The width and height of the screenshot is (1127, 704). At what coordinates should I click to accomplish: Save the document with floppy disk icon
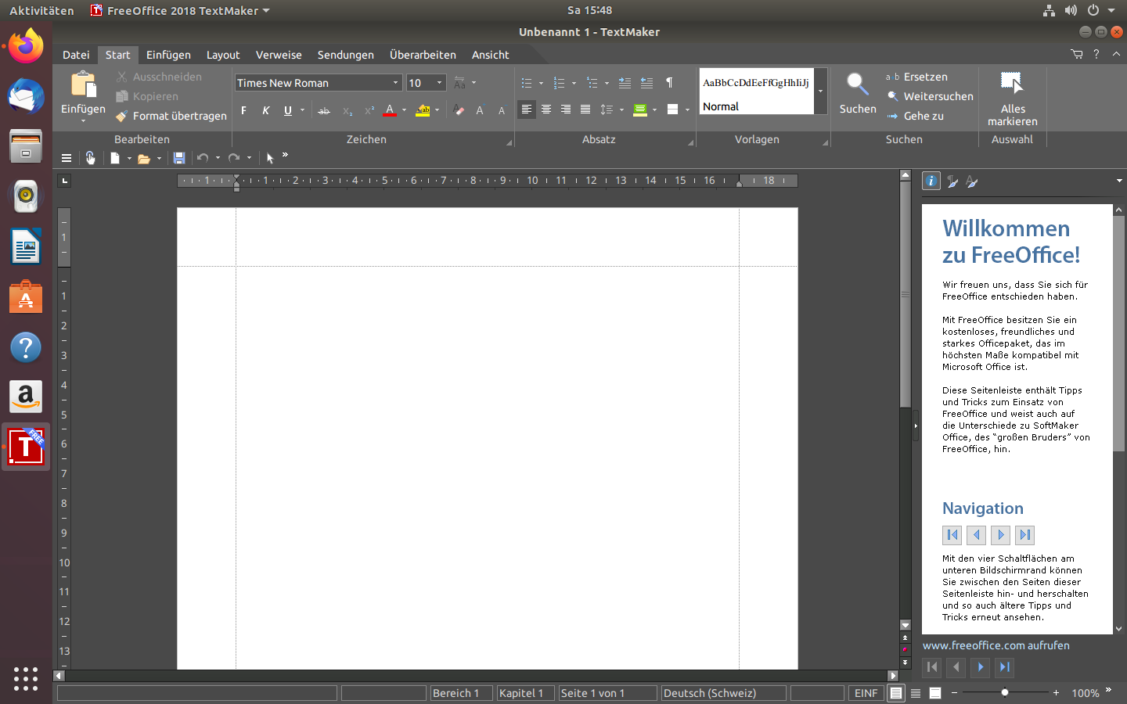coord(179,158)
